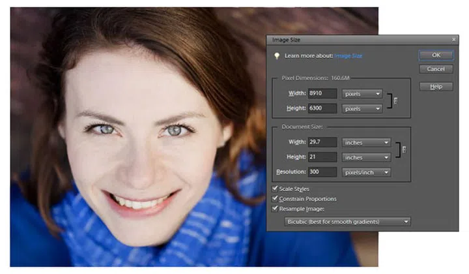Open pixel Height units dropdown

[x=362, y=108]
